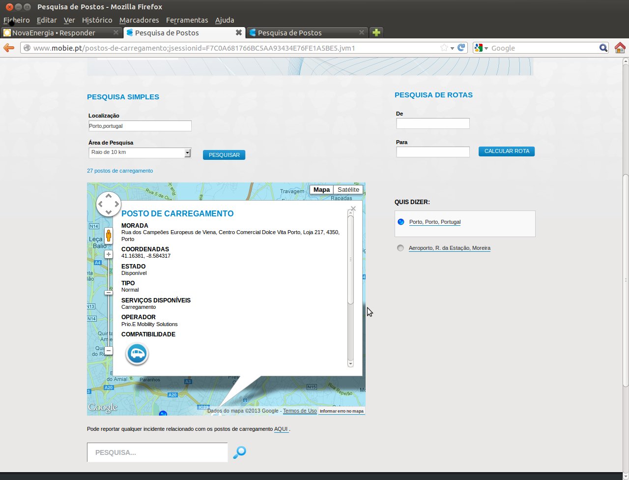Select the Aeroporto, R. da Estação radio option
This screenshot has height=480, width=629.
pyautogui.click(x=400, y=248)
